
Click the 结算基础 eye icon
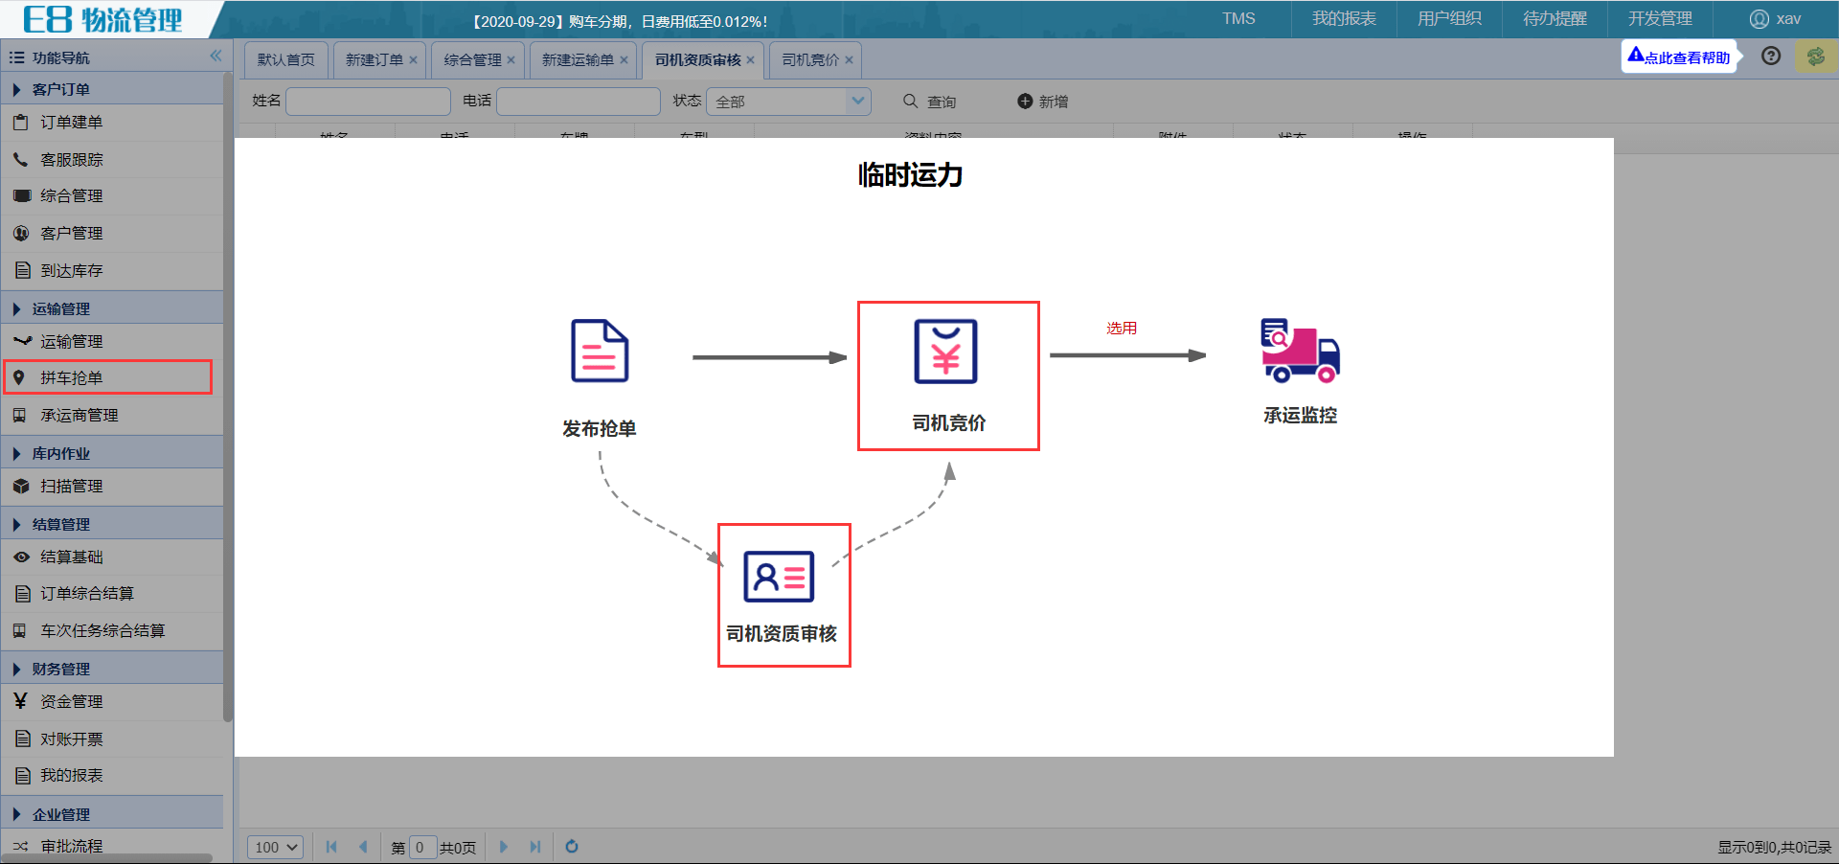[21, 557]
